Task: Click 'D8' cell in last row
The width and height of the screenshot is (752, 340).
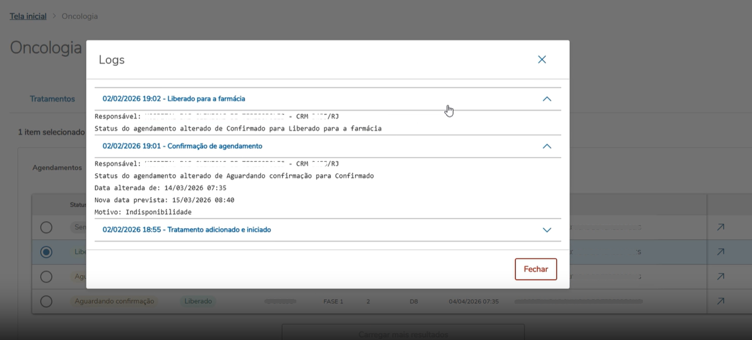Action: coord(414,302)
